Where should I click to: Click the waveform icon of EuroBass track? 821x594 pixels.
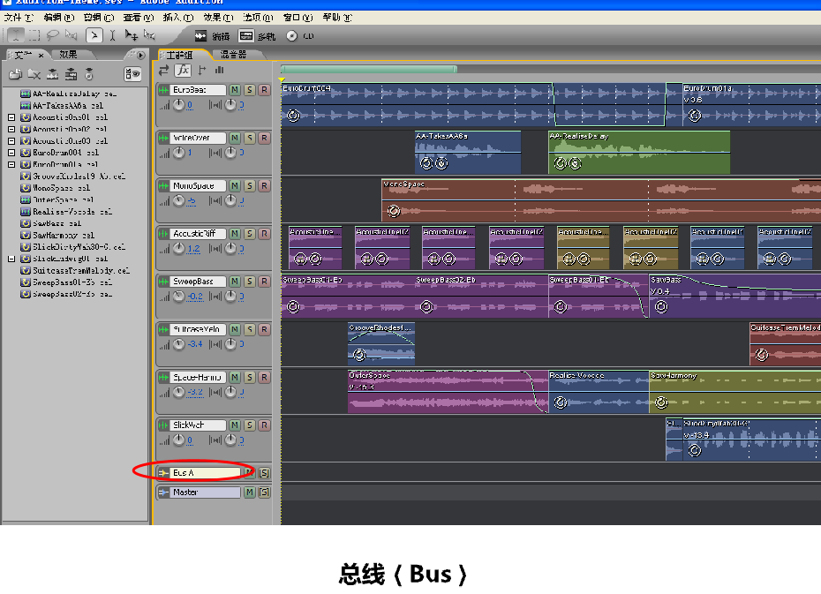(x=164, y=90)
